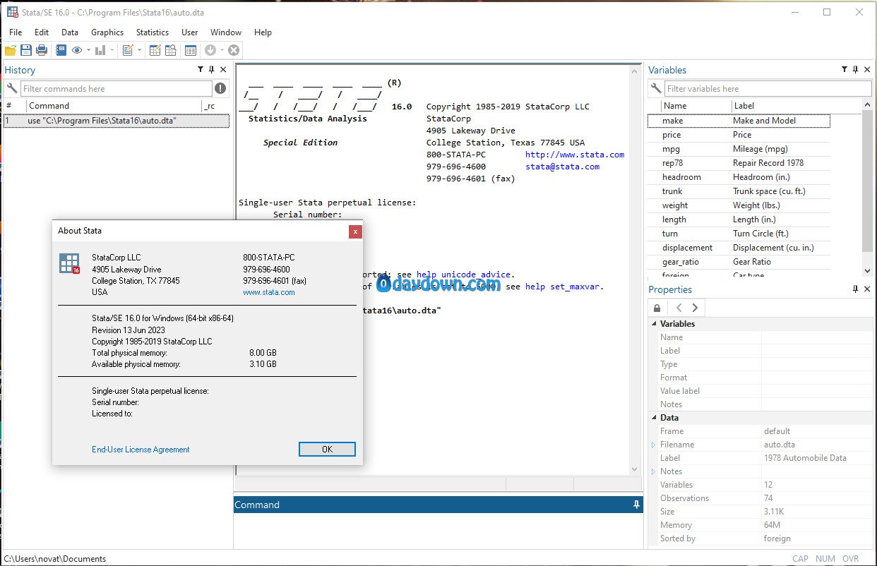The image size is (877, 566).
Task: Click the Variables panel filter funnel icon
Action: coord(845,70)
